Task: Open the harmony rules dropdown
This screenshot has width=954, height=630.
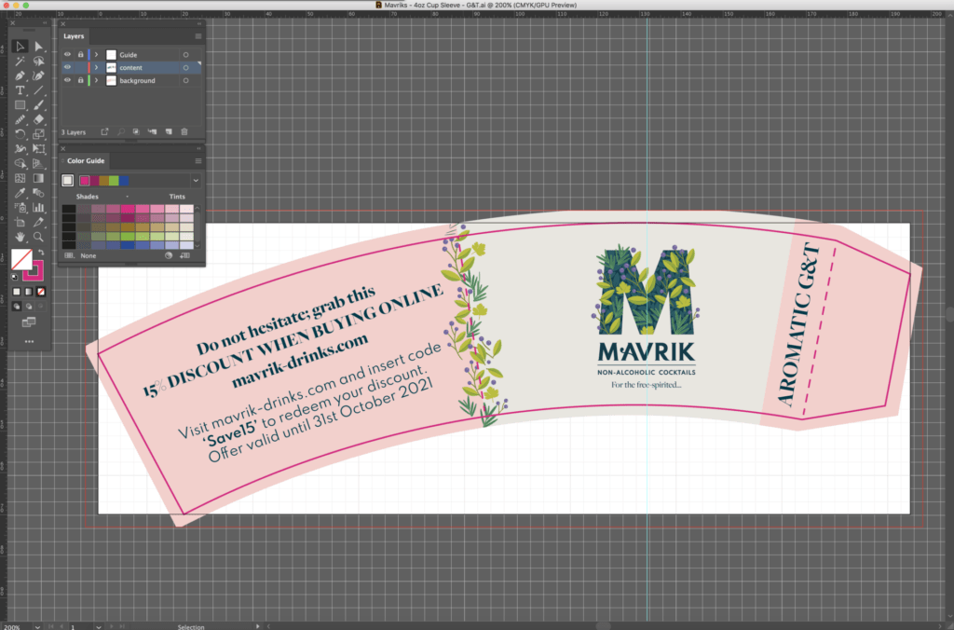Action: [x=196, y=180]
